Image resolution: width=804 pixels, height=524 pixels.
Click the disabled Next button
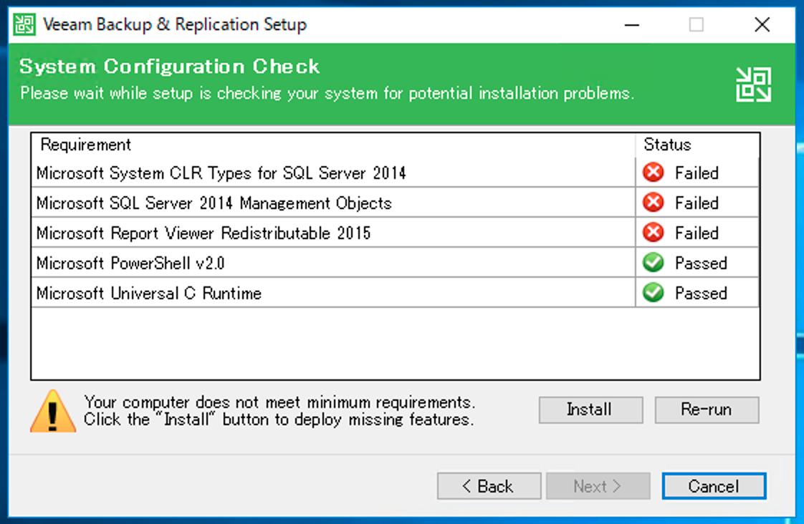click(x=598, y=485)
